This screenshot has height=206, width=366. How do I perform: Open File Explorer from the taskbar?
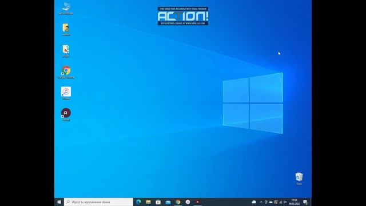149,202
